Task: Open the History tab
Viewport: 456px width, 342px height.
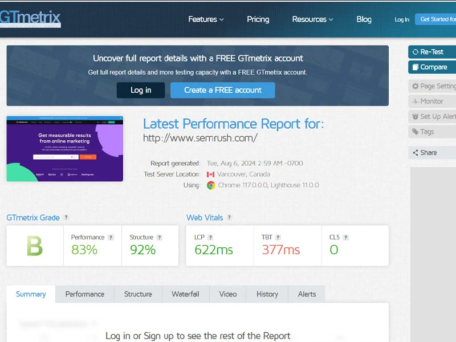Action: click(267, 294)
